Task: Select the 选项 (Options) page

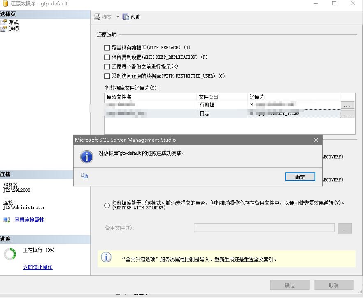Action: [14, 29]
